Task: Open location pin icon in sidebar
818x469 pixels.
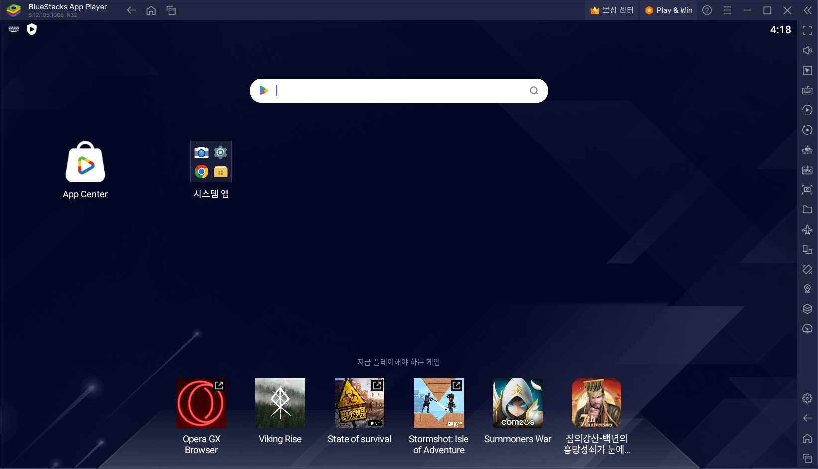Action: [x=807, y=289]
